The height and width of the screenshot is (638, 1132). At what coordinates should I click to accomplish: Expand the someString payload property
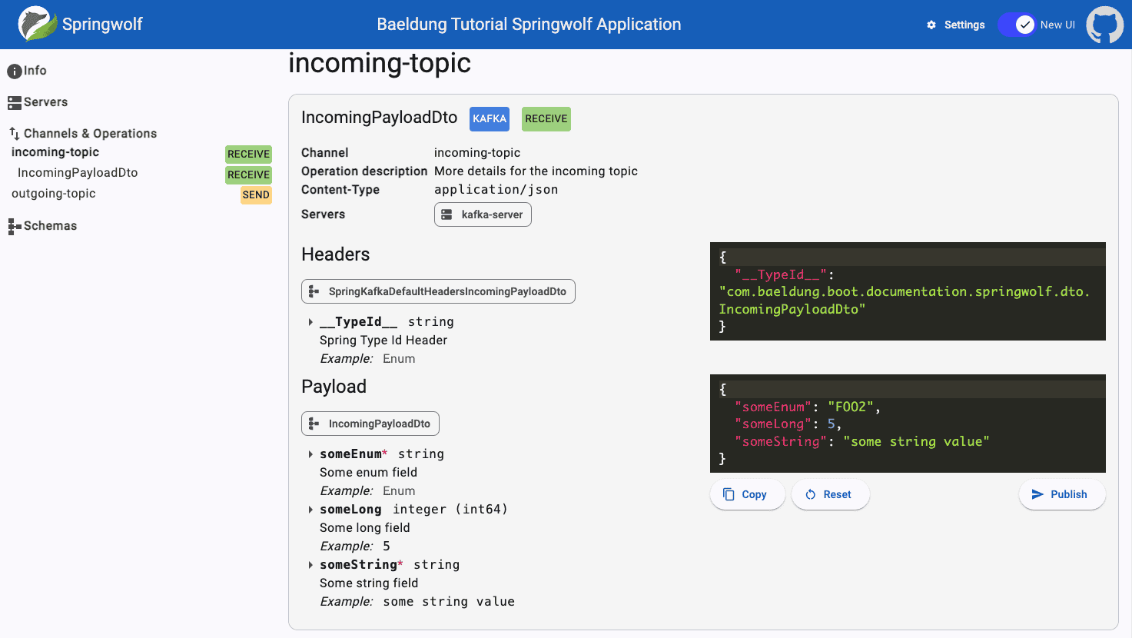[310, 565]
